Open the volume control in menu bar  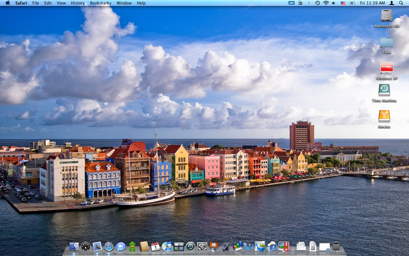[x=334, y=3]
